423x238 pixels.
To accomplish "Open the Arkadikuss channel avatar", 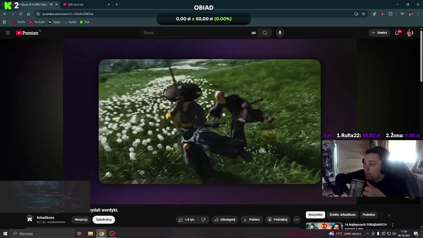I will pyautogui.click(x=30, y=219).
